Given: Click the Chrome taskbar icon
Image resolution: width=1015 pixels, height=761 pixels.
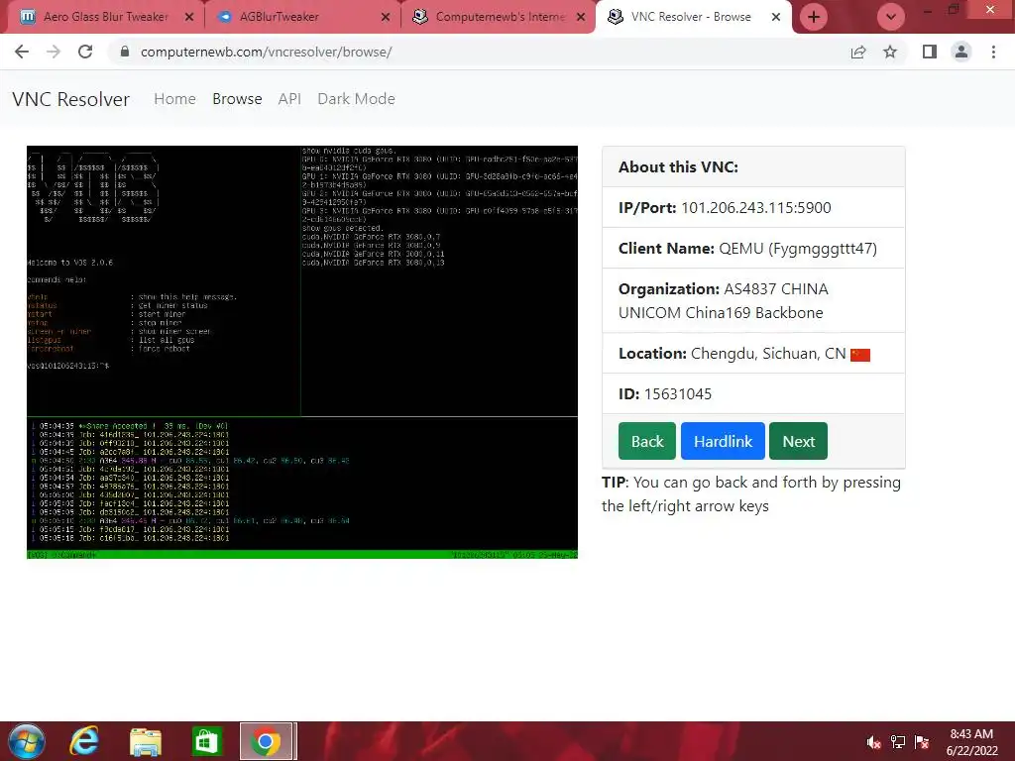Looking at the screenshot, I should (266, 741).
